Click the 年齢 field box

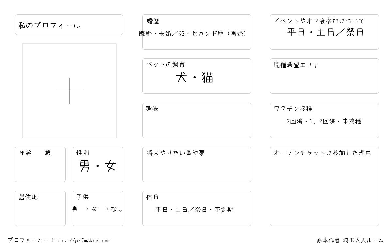(40, 164)
